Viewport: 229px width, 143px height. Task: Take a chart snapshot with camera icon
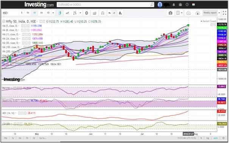(170, 13)
